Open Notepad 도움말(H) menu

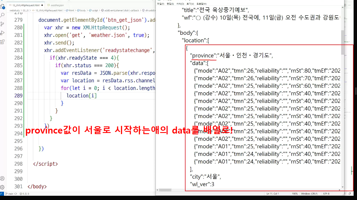tap(201, 4)
